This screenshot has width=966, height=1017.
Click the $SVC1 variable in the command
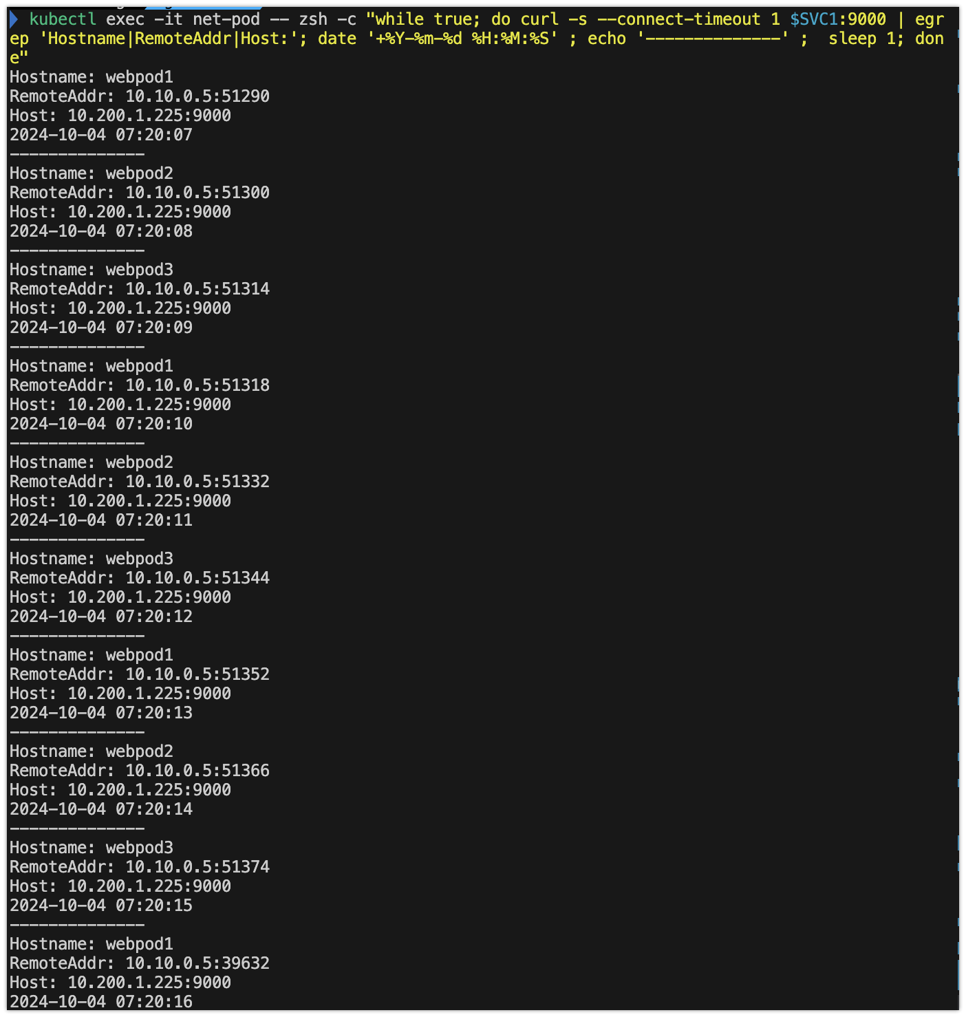point(814,19)
